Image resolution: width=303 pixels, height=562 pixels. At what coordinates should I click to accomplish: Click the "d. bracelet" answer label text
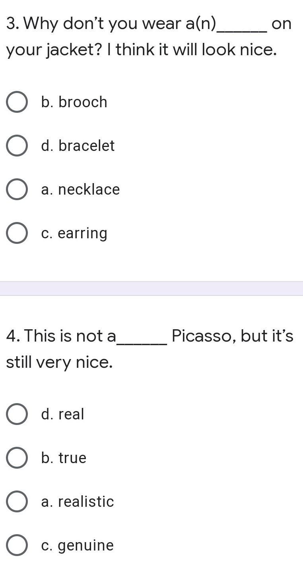(78, 146)
